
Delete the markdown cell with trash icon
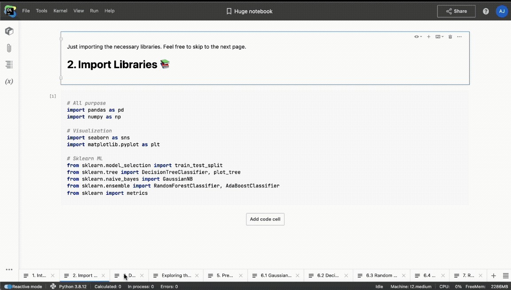coord(450,37)
